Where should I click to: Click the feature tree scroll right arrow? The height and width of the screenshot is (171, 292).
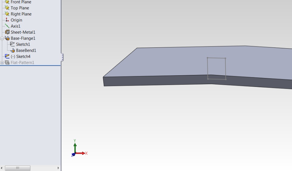58,168
